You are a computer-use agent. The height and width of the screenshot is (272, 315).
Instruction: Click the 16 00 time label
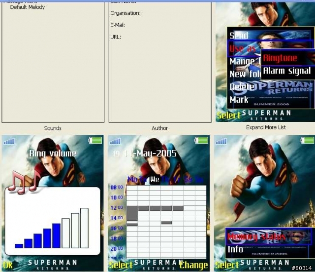[117, 228]
